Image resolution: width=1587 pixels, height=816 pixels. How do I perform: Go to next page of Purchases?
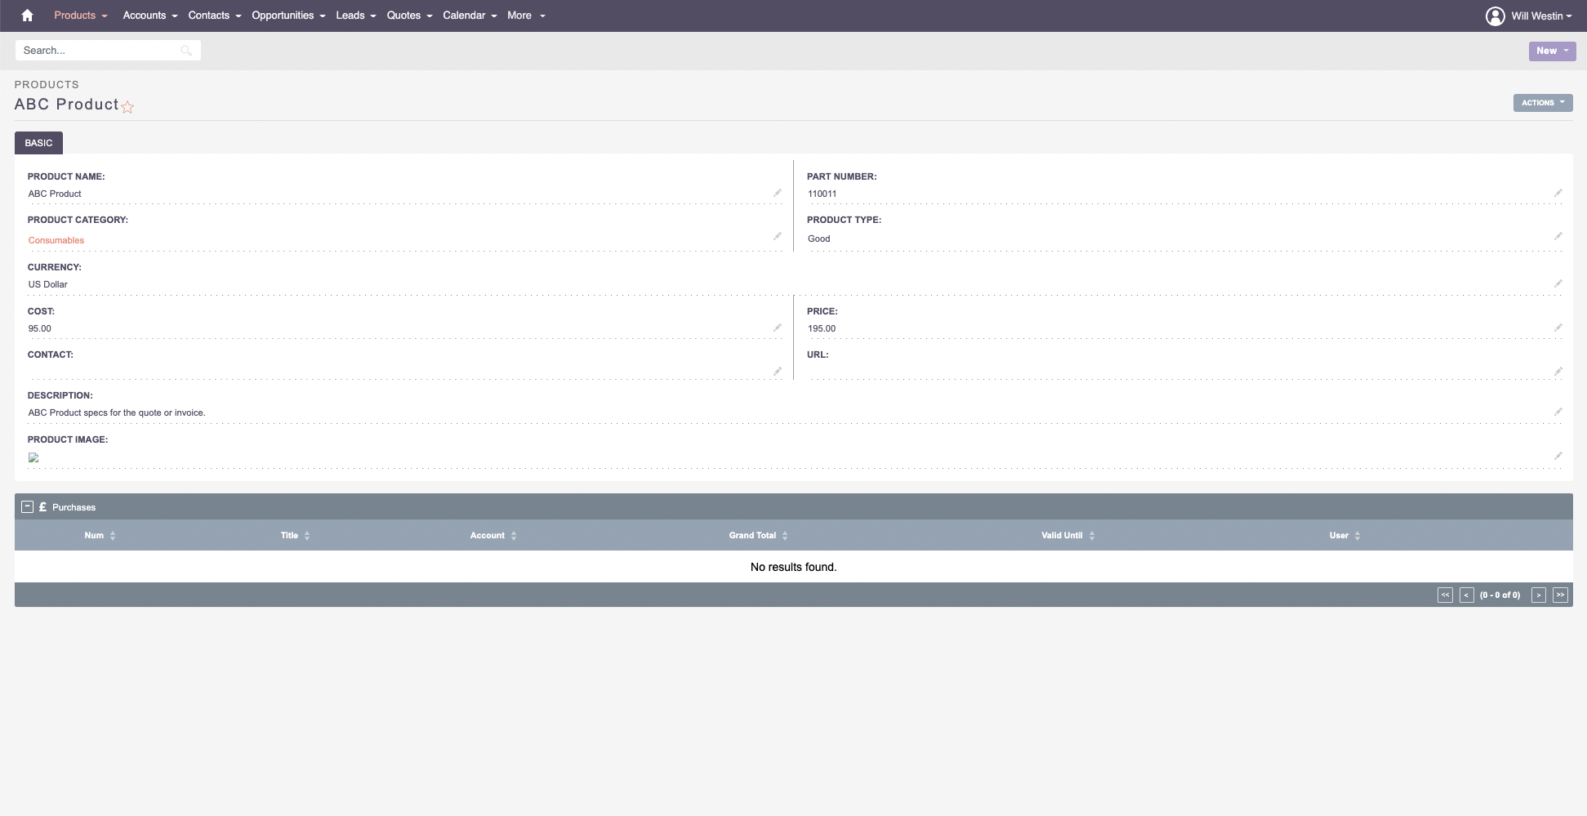click(x=1539, y=595)
